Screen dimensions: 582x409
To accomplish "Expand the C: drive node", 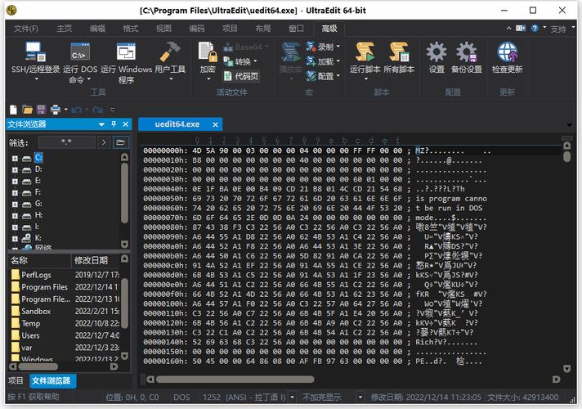I will (15, 158).
